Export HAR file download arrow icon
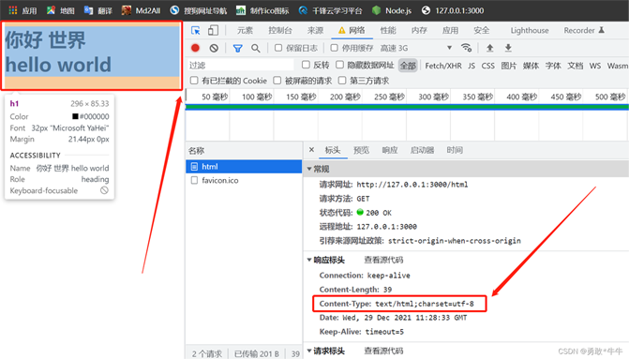 [508, 48]
